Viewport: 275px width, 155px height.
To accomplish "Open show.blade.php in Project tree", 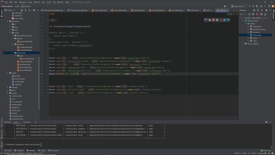I will (24, 70).
